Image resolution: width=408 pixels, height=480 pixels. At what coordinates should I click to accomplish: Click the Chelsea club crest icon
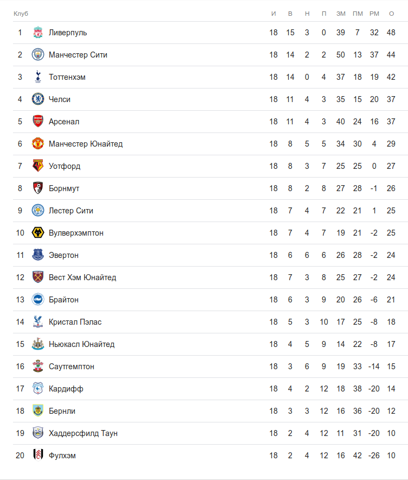coord(37,99)
